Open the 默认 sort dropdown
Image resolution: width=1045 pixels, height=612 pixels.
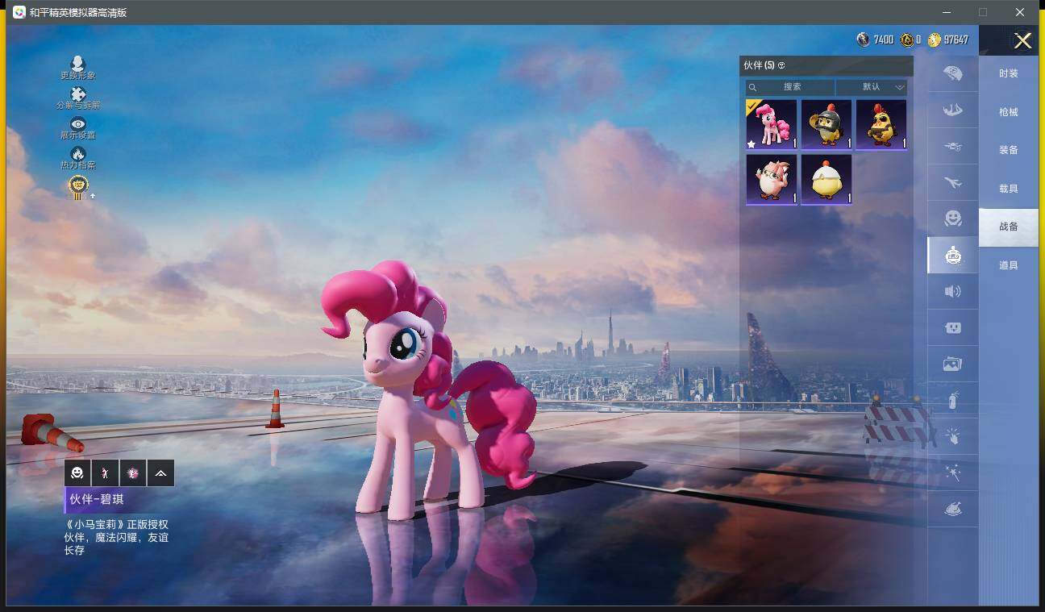click(872, 87)
